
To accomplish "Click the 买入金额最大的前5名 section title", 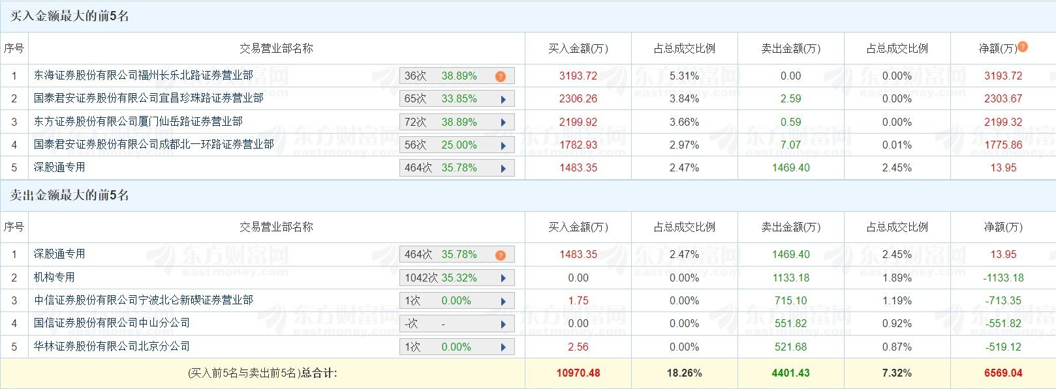I will pyautogui.click(x=70, y=16).
